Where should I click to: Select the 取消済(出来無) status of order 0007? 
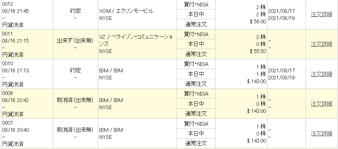click(75, 130)
